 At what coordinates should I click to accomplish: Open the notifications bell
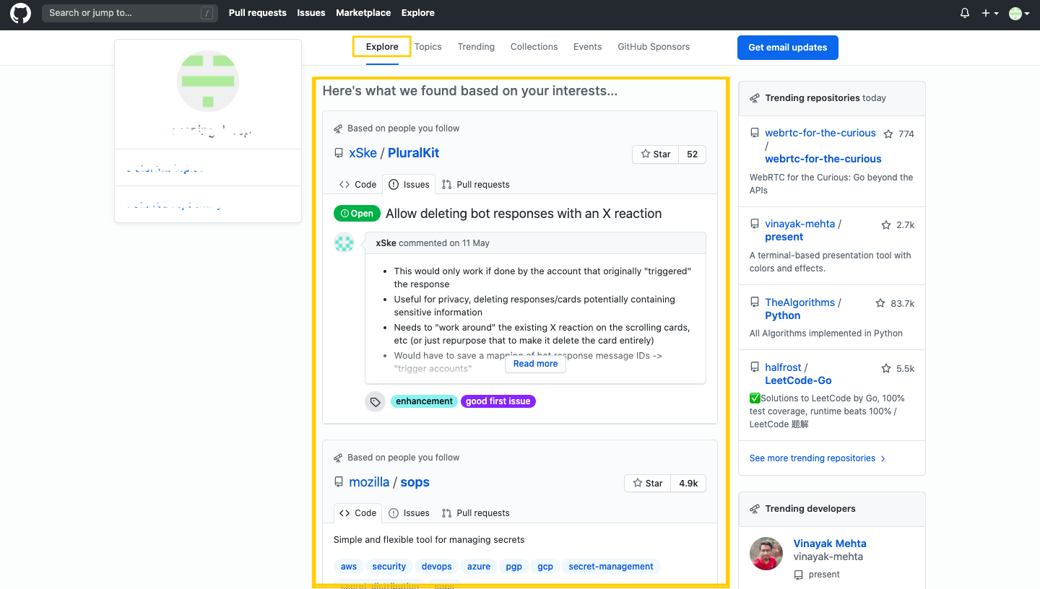click(x=964, y=12)
